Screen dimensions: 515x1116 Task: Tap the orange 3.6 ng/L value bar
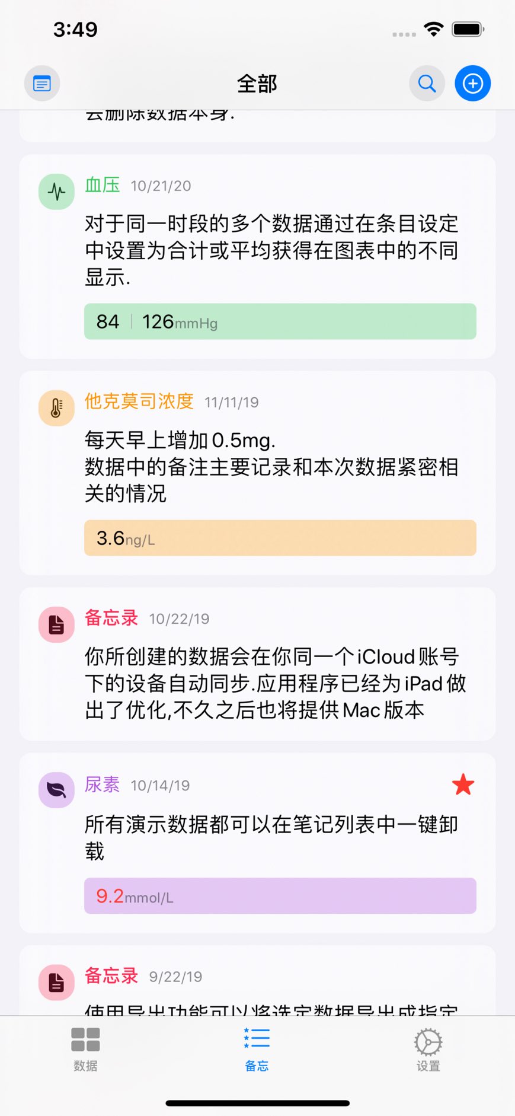(x=280, y=538)
